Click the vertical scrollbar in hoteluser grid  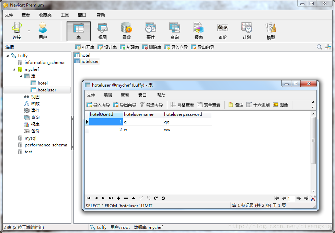click(x=313, y=140)
